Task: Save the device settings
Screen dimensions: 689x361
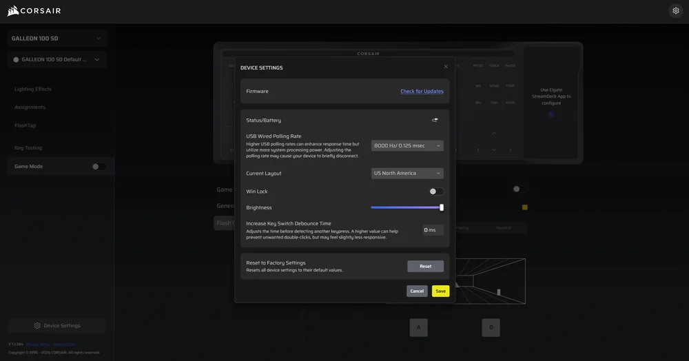Action: (x=440, y=291)
